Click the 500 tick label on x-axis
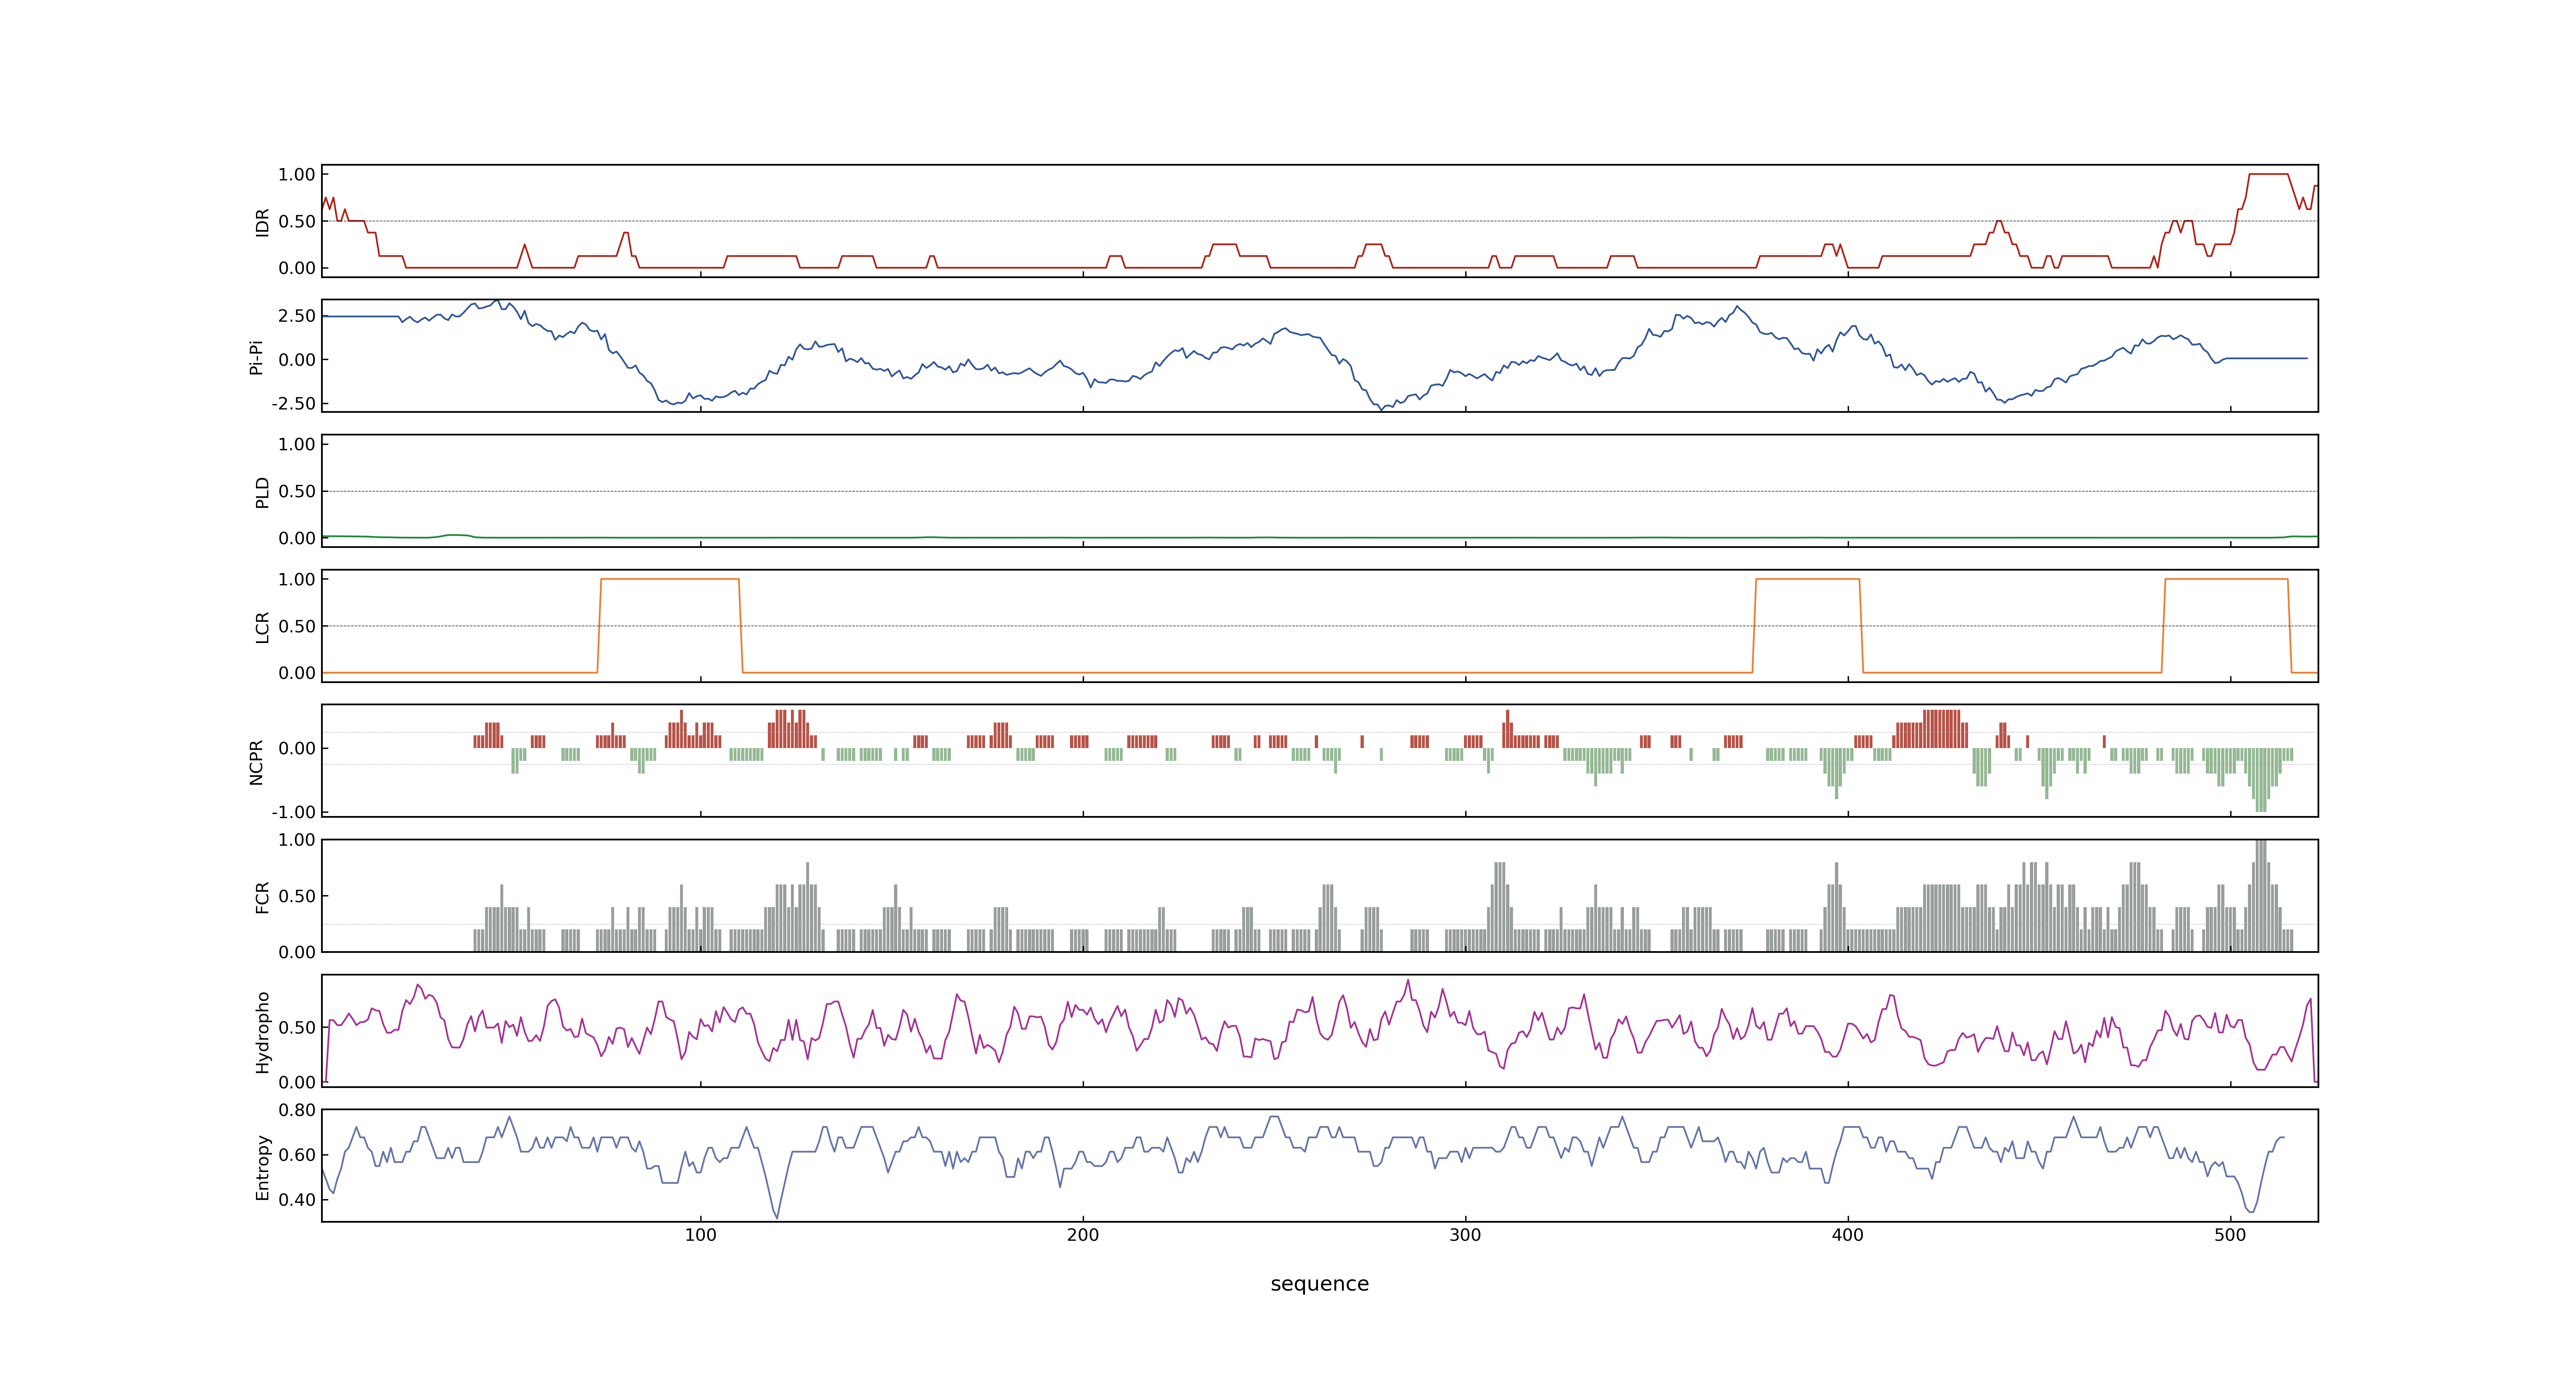Screen dimensions: 2576x1373 tap(2230, 1235)
